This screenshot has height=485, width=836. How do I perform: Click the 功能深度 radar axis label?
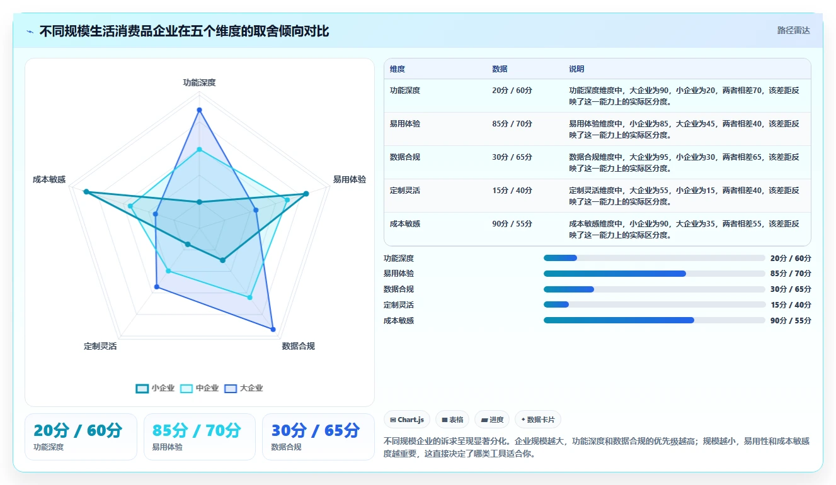(199, 82)
